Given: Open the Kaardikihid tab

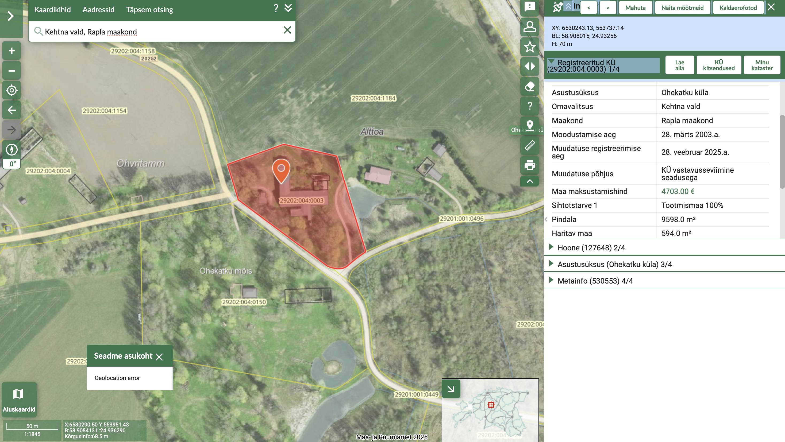Looking at the screenshot, I should [x=52, y=10].
